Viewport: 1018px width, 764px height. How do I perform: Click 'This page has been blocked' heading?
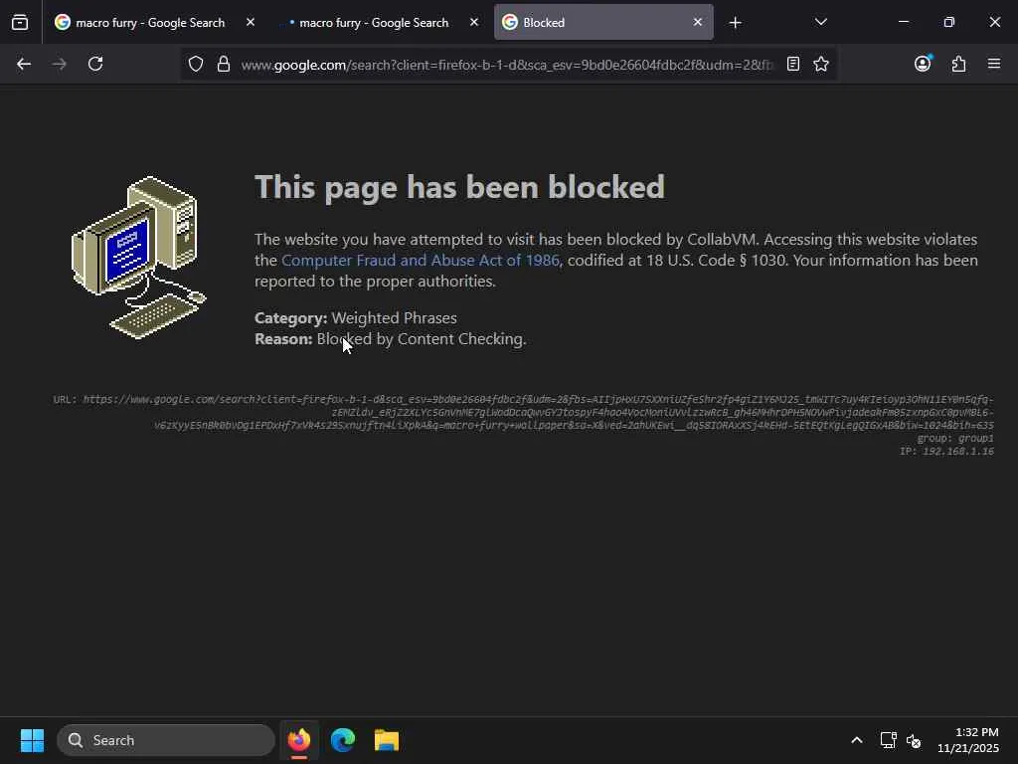coord(459,187)
